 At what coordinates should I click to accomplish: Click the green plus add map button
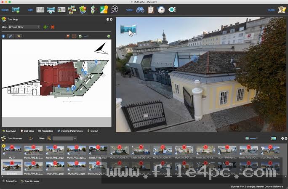[x=46, y=27]
